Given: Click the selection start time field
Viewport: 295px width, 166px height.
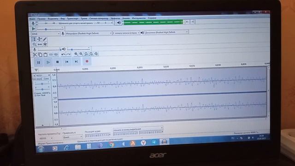Looking at the screenshot, I should point(125,134).
